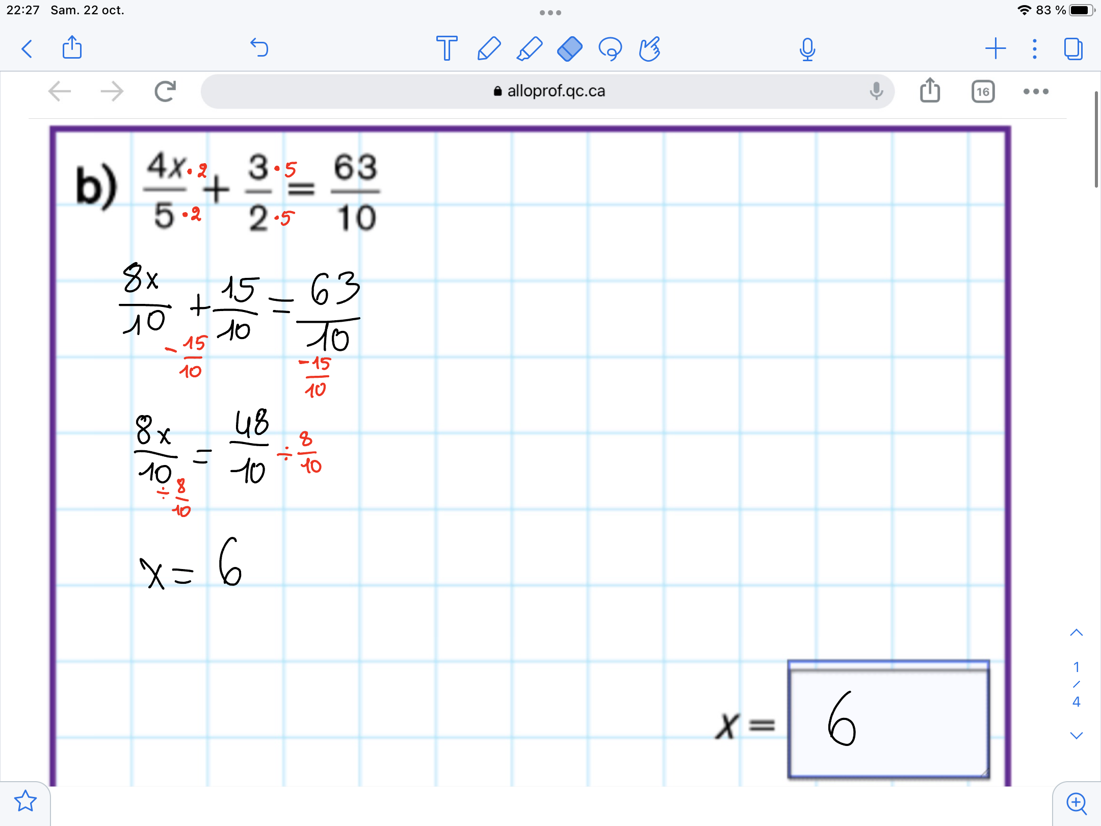Viewport: 1101px width, 826px height.
Task: Go back to documents list
Action: tap(28, 49)
